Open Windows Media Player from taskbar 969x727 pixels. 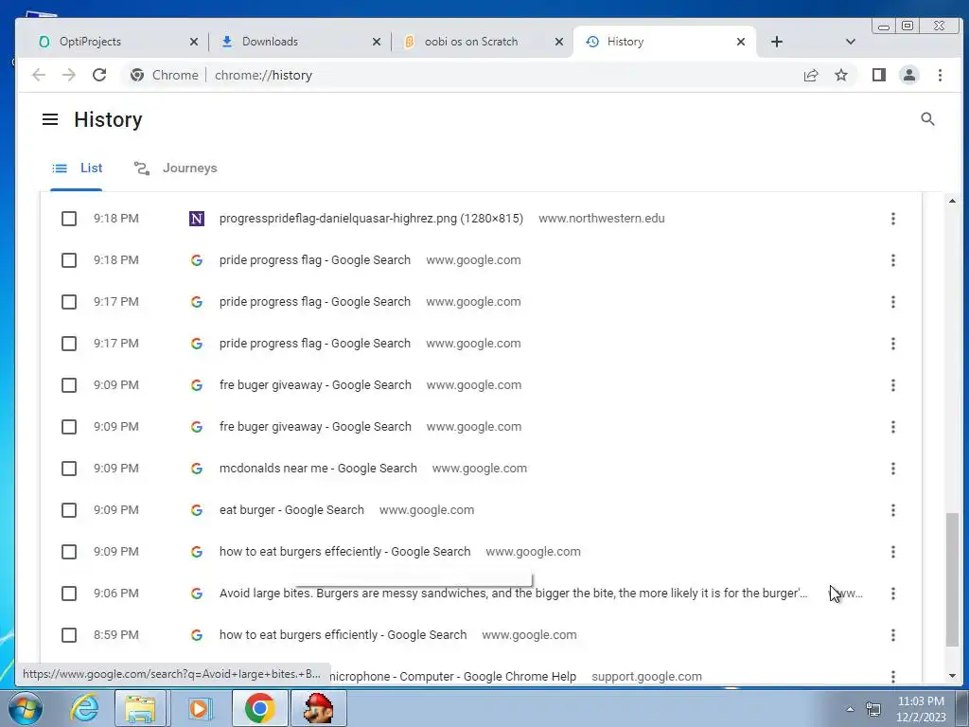[199, 708]
